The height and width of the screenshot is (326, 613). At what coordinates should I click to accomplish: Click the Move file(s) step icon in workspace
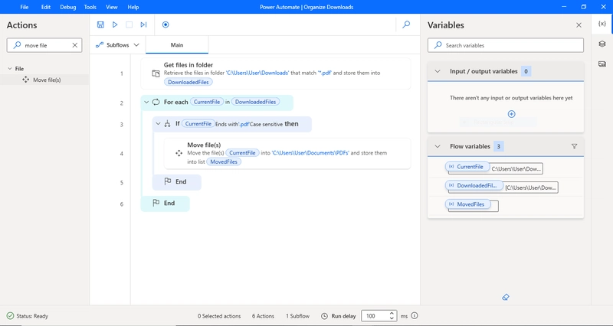[x=179, y=153]
